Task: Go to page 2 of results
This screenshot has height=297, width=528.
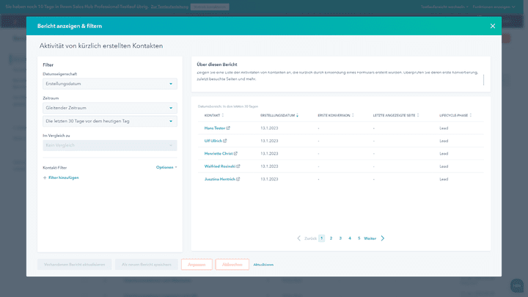Action: [331, 238]
